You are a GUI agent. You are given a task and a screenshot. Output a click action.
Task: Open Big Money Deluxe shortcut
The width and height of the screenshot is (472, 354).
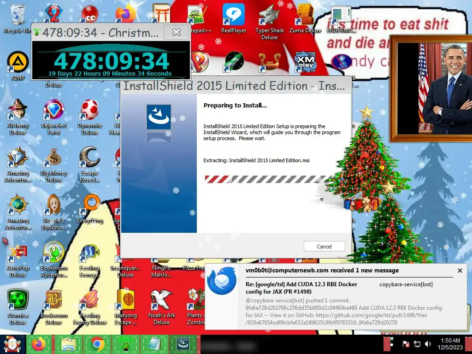pyautogui.click(x=53, y=165)
